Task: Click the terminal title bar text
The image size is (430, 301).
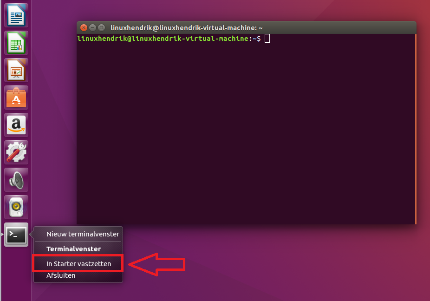Action: 187,28
